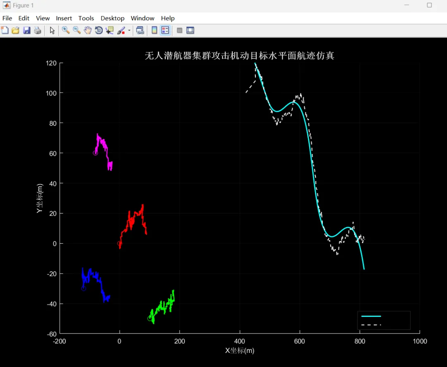Click the magenta start circle marker
Image resolution: width=447 pixels, height=367 pixels.
tap(95, 153)
